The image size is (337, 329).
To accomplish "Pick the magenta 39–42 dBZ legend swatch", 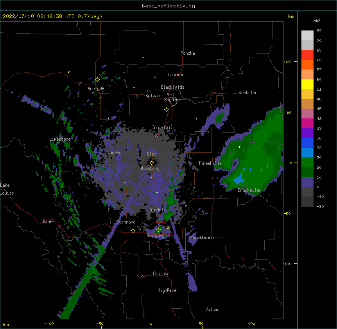I will point(307,123).
